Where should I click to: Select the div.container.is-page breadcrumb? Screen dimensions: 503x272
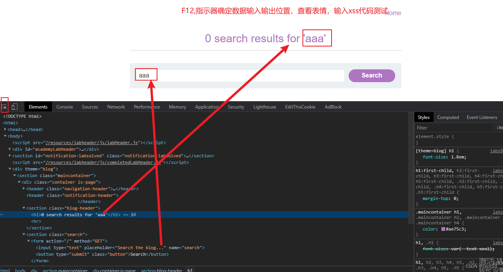point(114,270)
